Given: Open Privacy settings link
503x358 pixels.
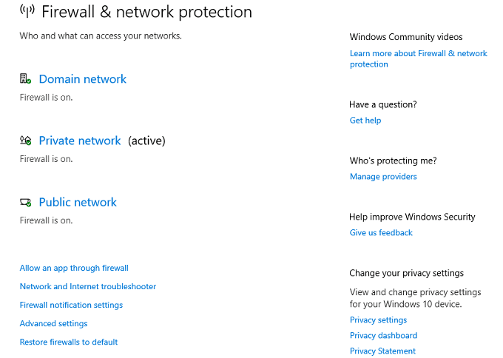Looking at the screenshot, I should (x=378, y=320).
